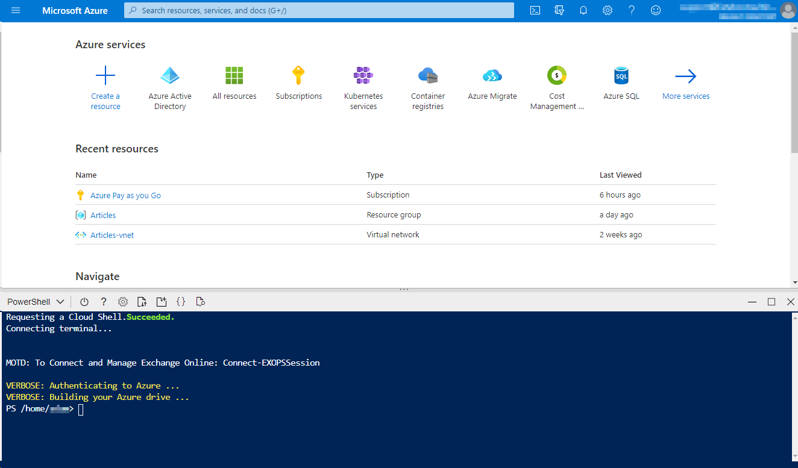Expand the PowerShell shell type dropdown

36,302
